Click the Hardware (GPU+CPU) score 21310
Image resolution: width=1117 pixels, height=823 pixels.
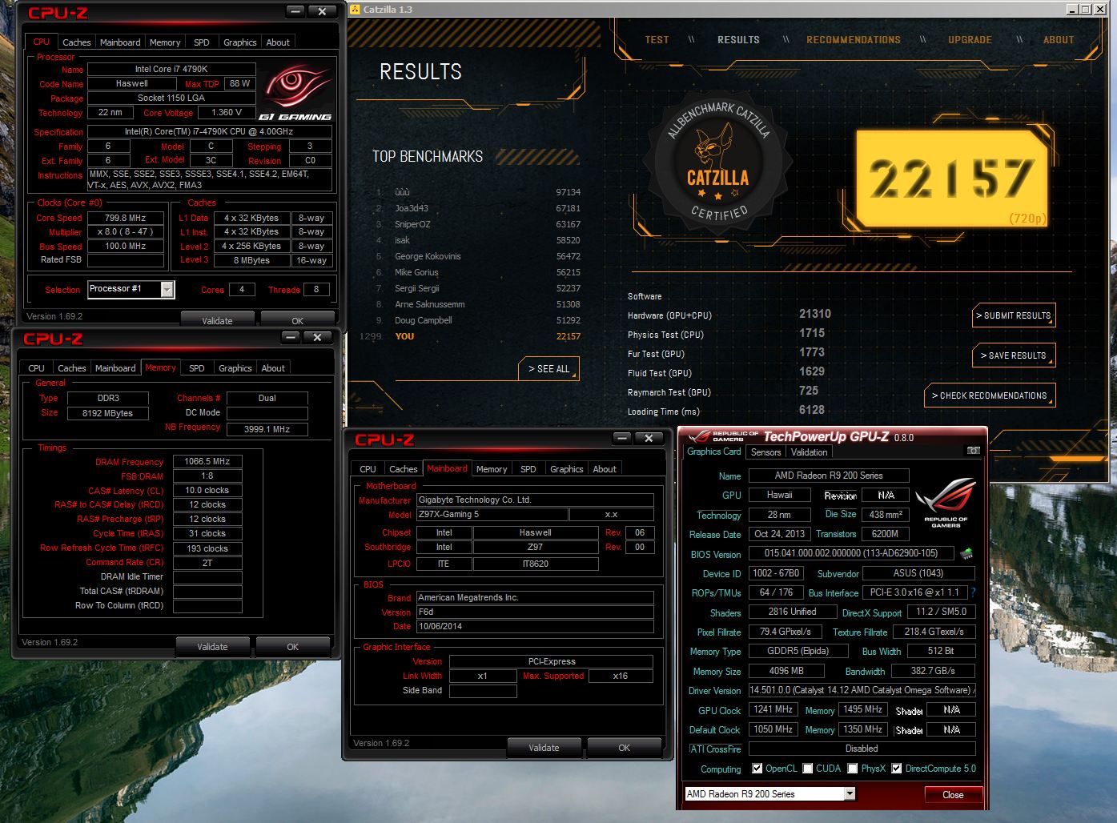click(x=814, y=314)
